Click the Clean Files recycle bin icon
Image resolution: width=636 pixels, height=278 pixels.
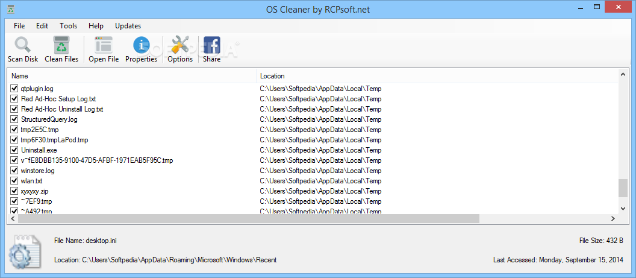point(61,45)
